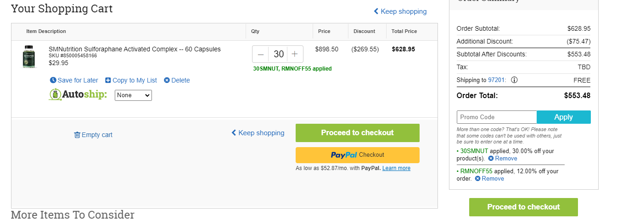
Task: Click Keep shopping link beside checkout button
Action: pyautogui.click(x=258, y=133)
